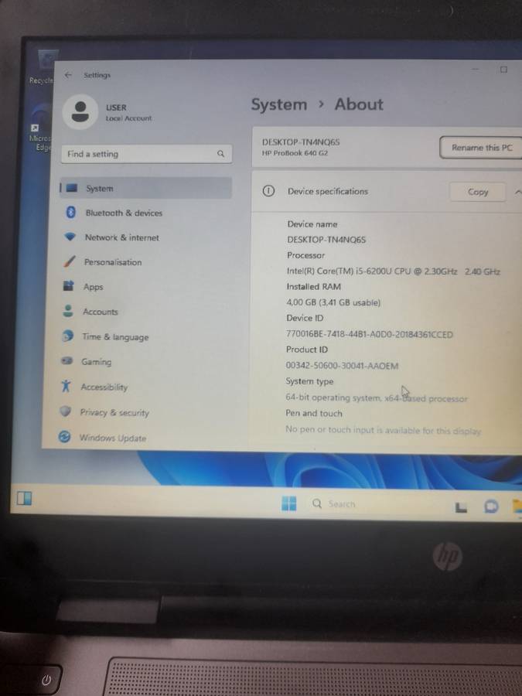Click the Find a setting search box
This screenshot has width=522, height=696.
click(139, 154)
